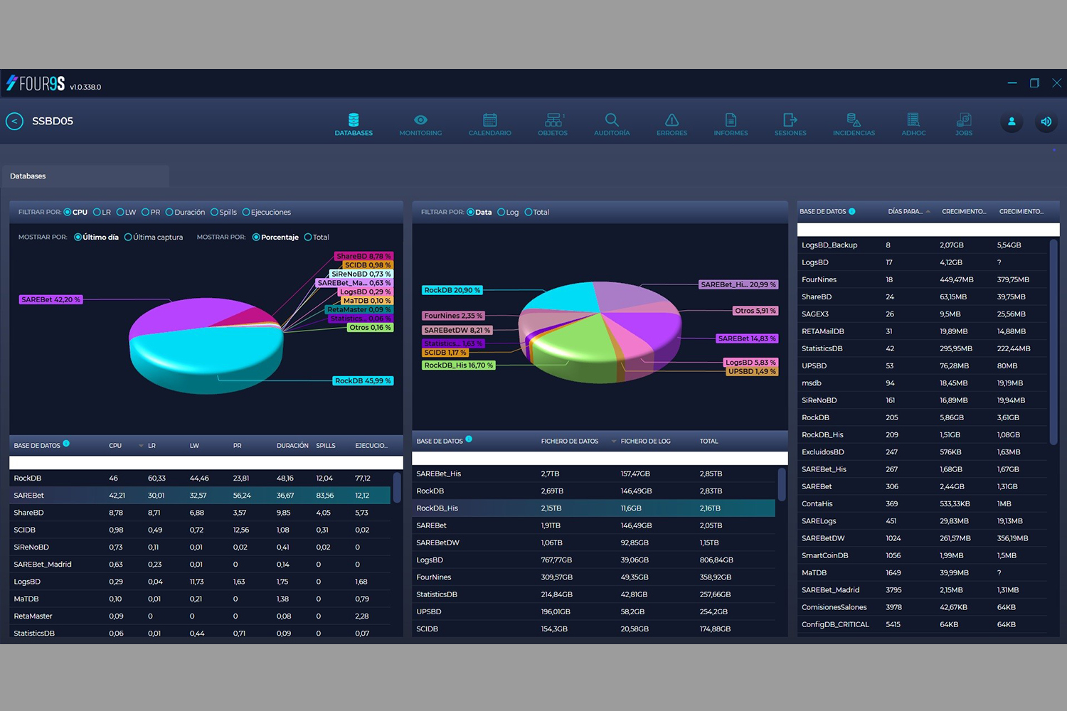The height and width of the screenshot is (711, 1067).
Task: Select the msdb row in growth table
Action: [923, 383]
